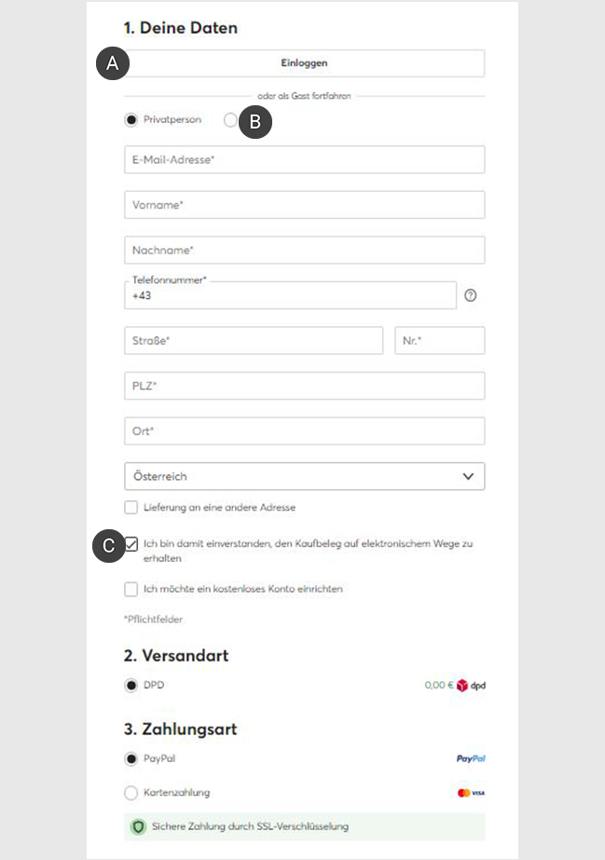This screenshot has height=860, width=605.
Task: Select PayPal as payment method
Action: point(131,759)
